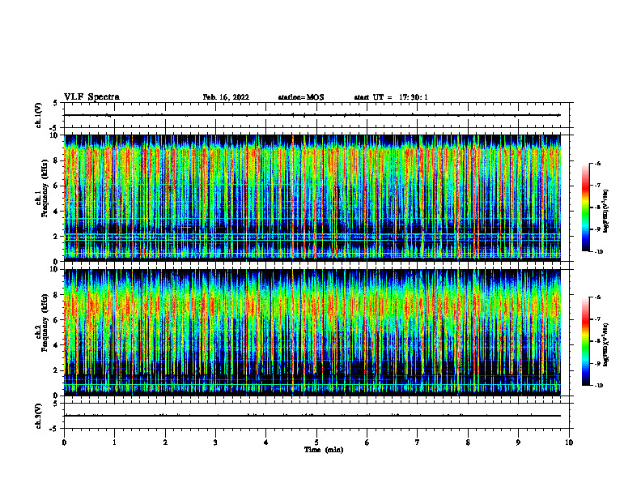641x496 pixels.
Task: Click the ch.1 "Frequency (kHz)" axis label
Action: [45, 188]
